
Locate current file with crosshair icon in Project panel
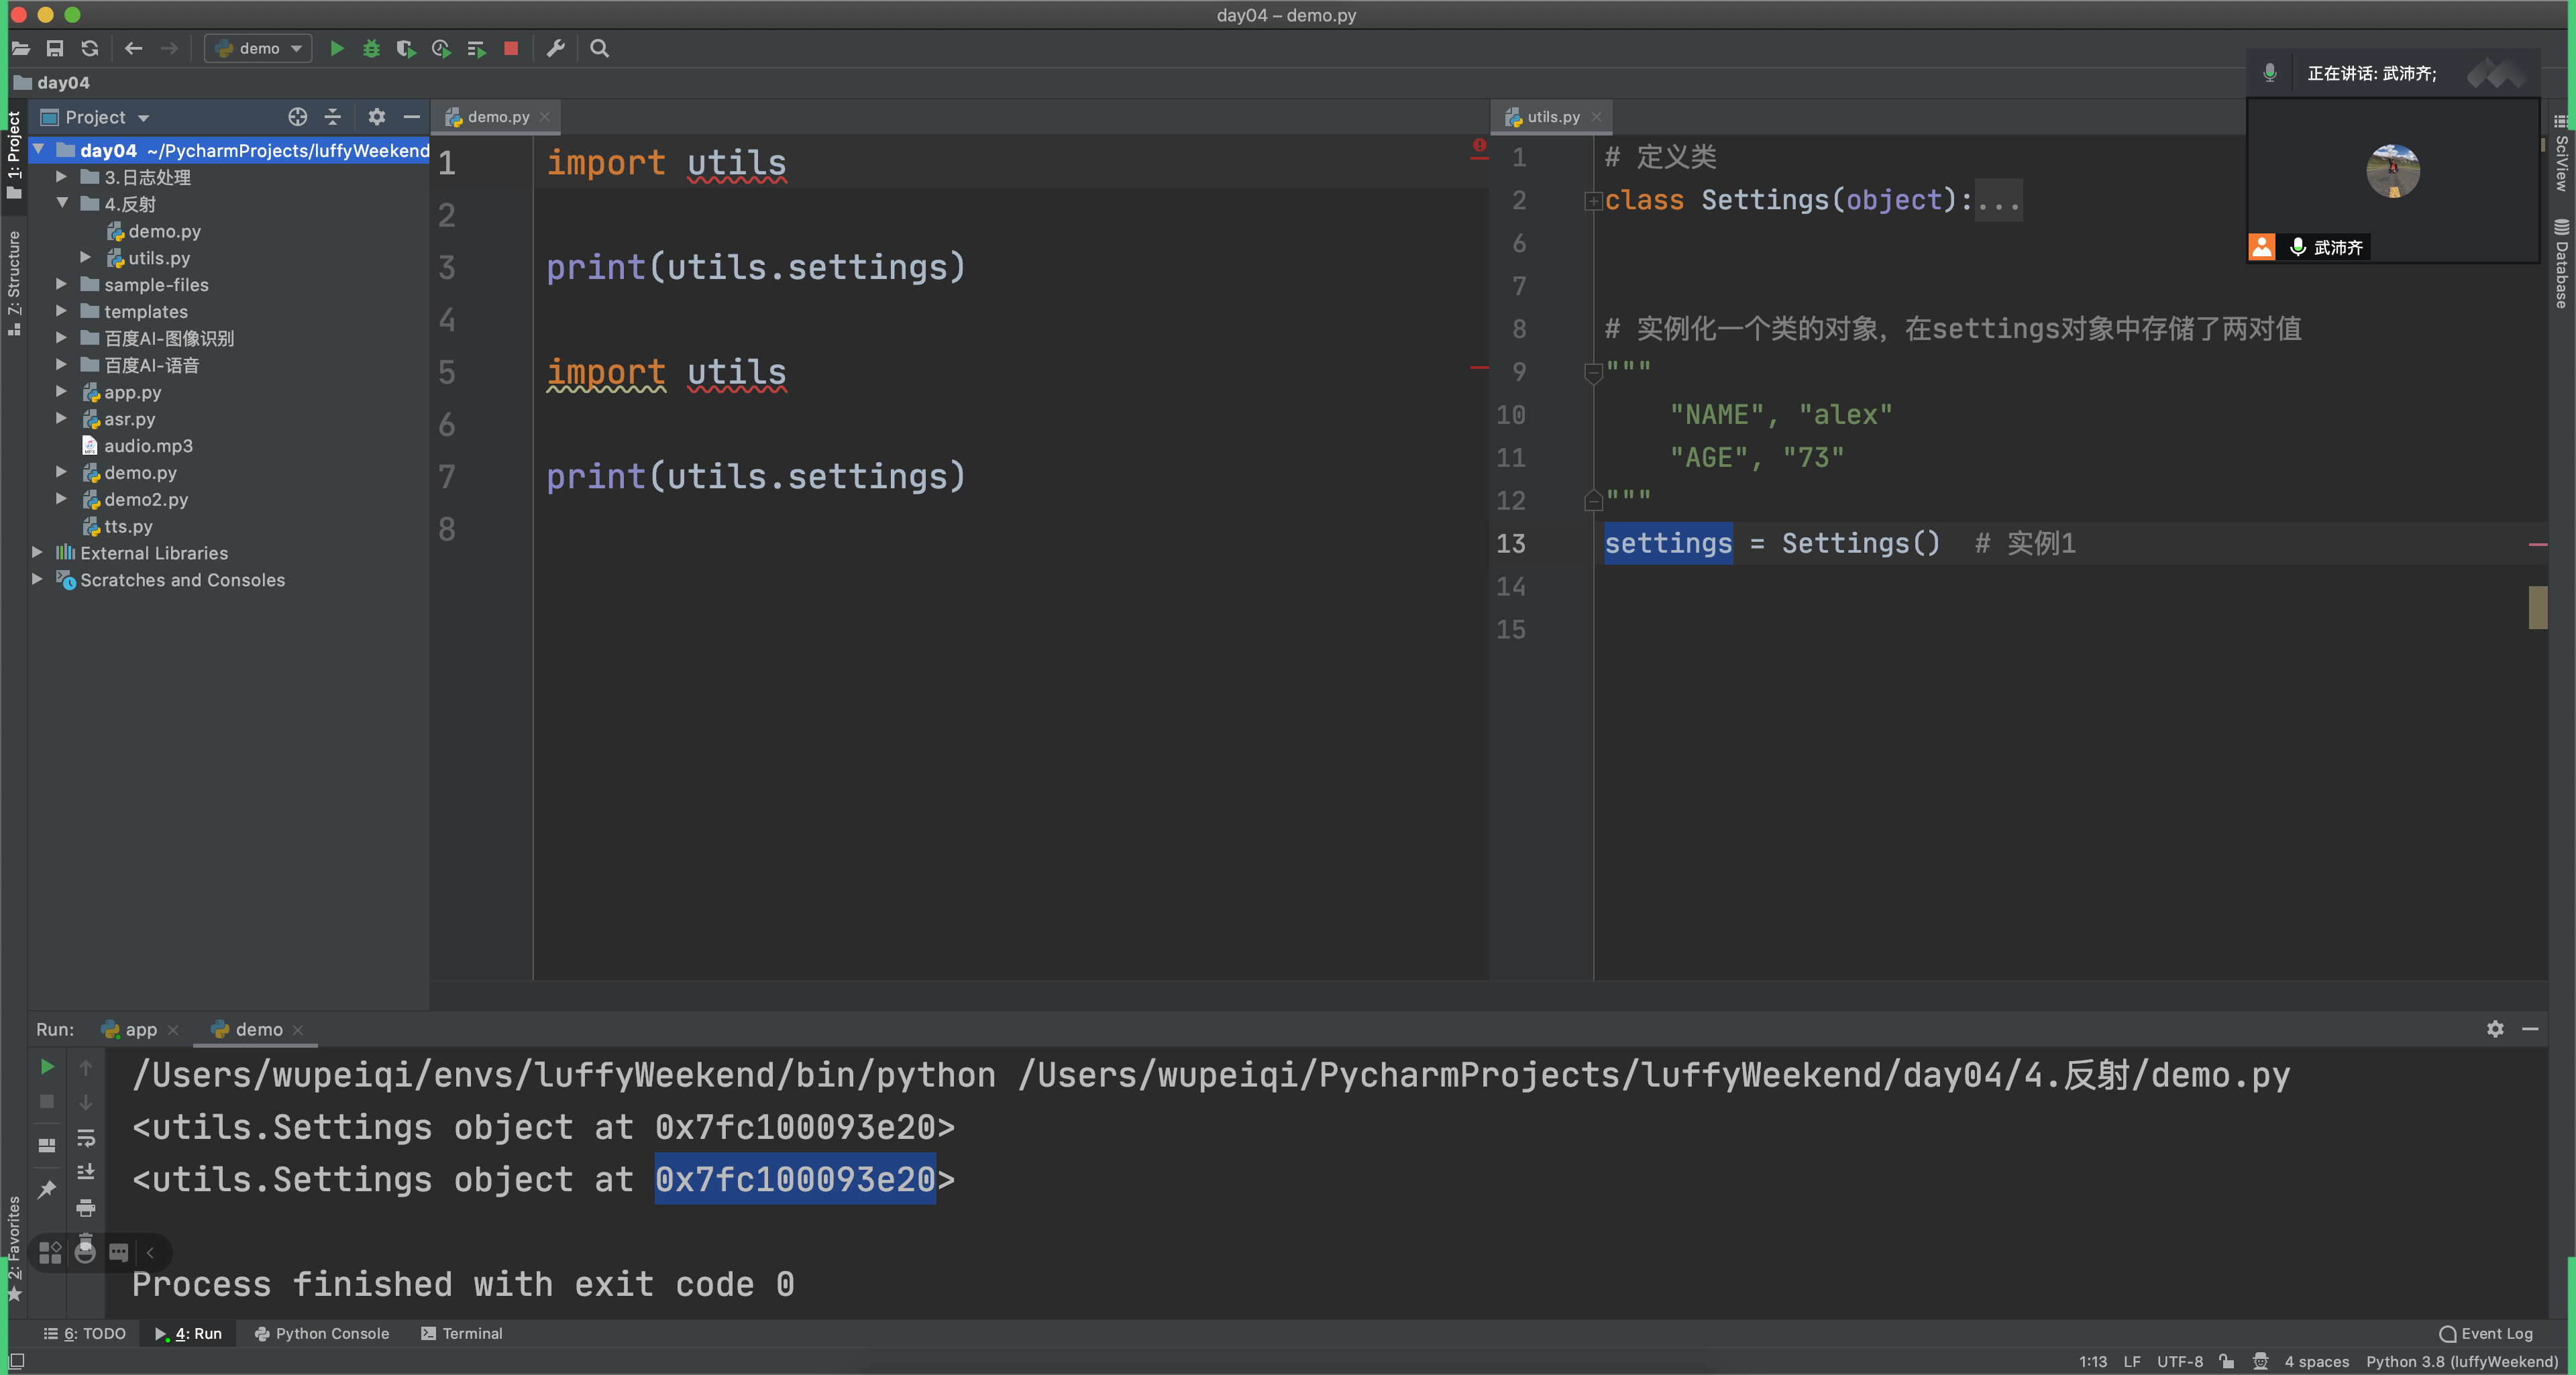point(297,117)
